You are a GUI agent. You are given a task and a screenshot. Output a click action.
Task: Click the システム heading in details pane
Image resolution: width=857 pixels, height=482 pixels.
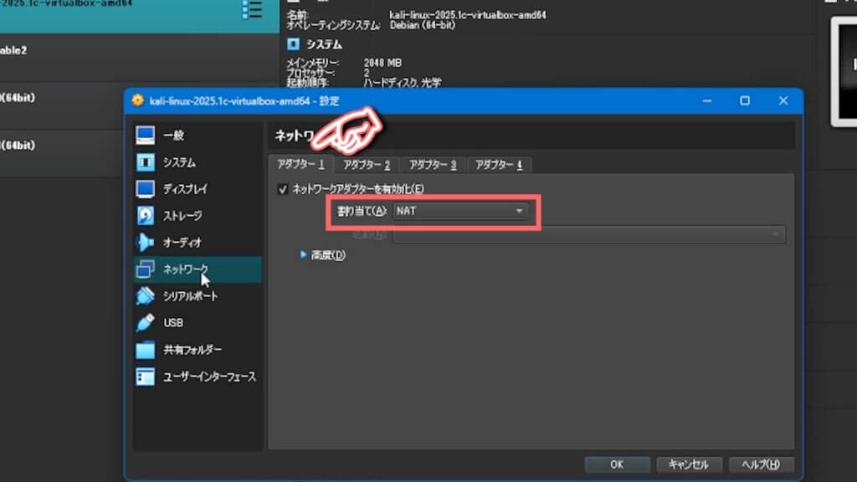coord(324,44)
